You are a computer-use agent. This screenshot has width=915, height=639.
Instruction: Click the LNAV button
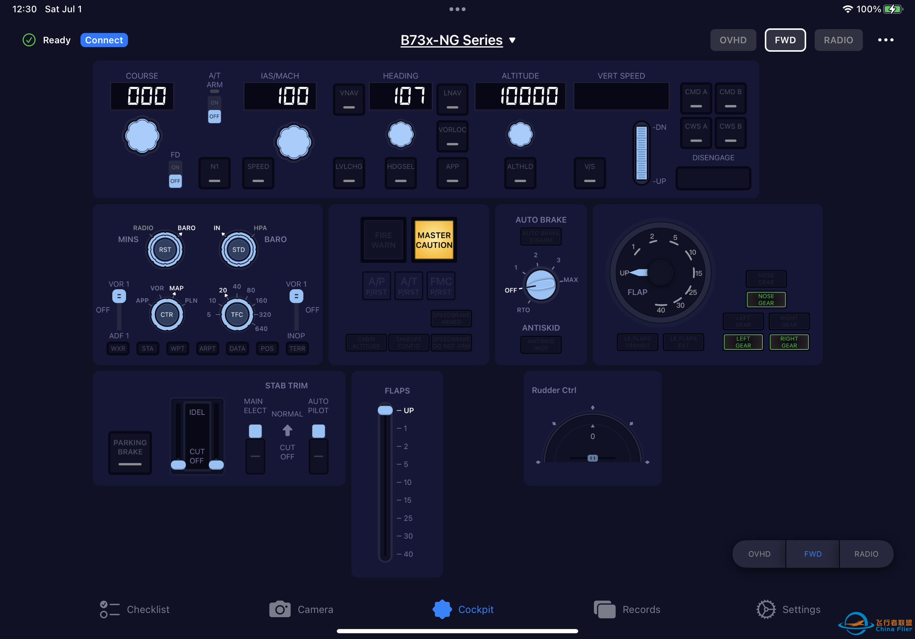coord(452,99)
